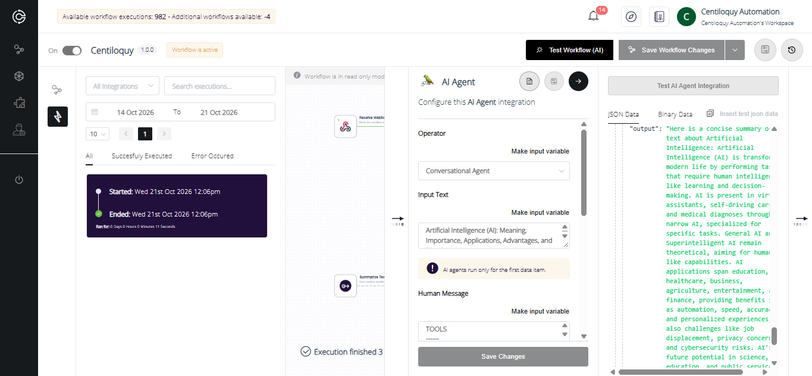The image size is (812, 376).
Task: Click the Input Text textarea
Action: (494, 236)
